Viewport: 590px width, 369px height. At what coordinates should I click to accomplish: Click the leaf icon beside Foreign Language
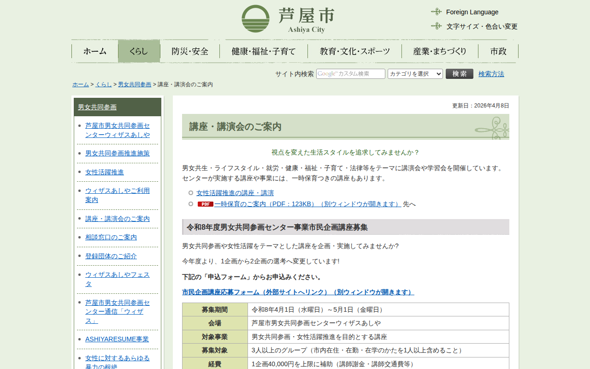click(436, 12)
